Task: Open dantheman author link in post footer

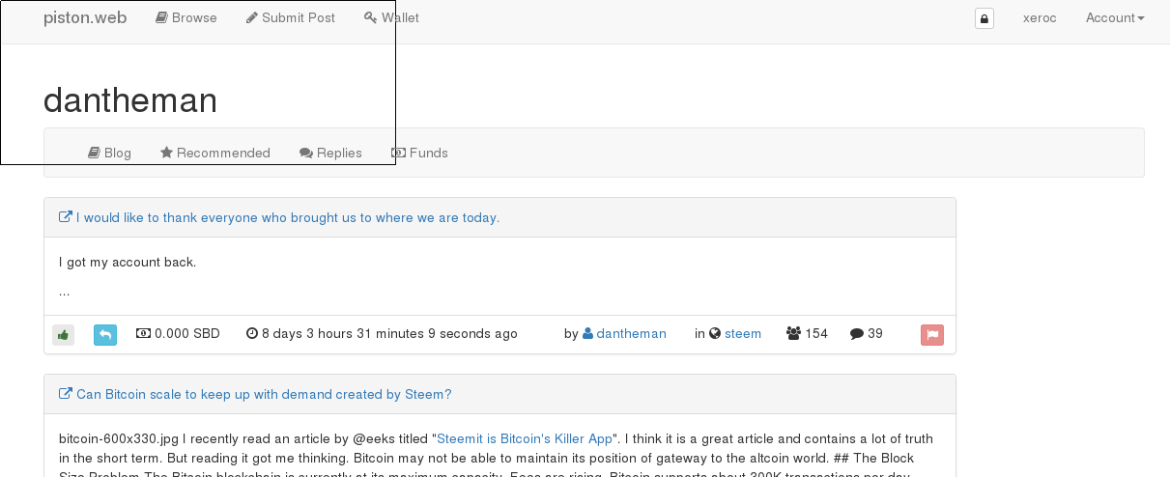Action: point(631,333)
